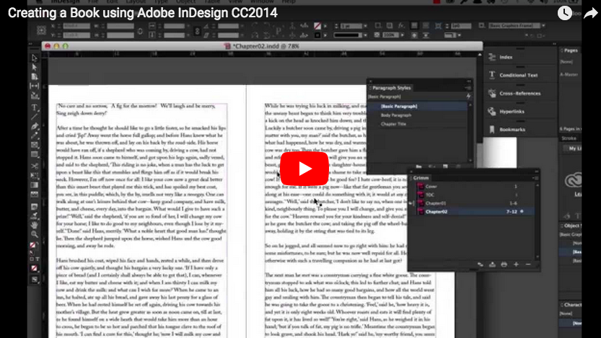
Task: Click the print book icon
Action: click(504, 264)
